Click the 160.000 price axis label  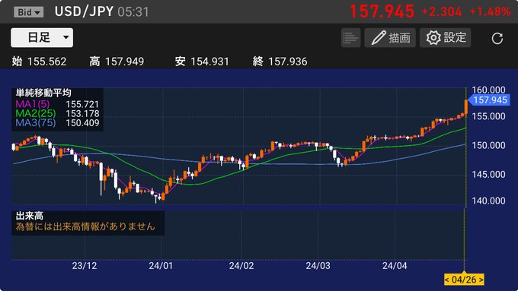click(488, 90)
